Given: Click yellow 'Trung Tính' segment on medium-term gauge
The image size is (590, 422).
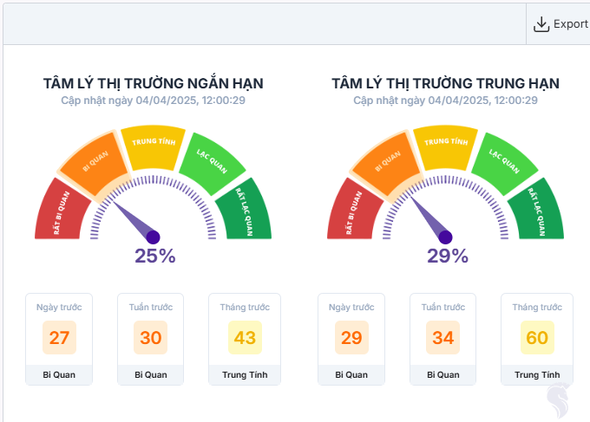Looking at the screenshot, I should [445, 144].
